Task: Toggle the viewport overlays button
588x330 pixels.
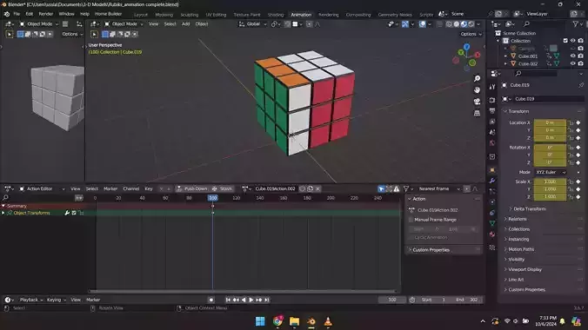Action: coord(422,24)
